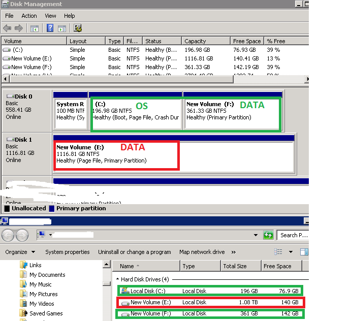The width and height of the screenshot is (351, 321).
Task: Open the Organize dropdown menu
Action: (x=20, y=252)
